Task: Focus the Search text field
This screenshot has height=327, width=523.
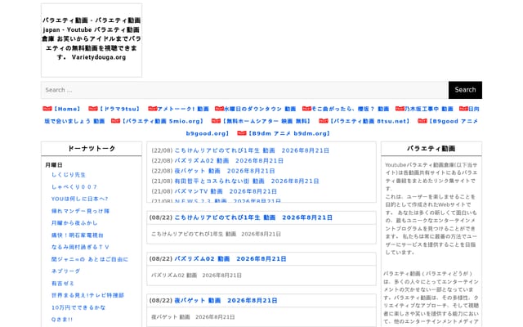Action: click(x=244, y=90)
